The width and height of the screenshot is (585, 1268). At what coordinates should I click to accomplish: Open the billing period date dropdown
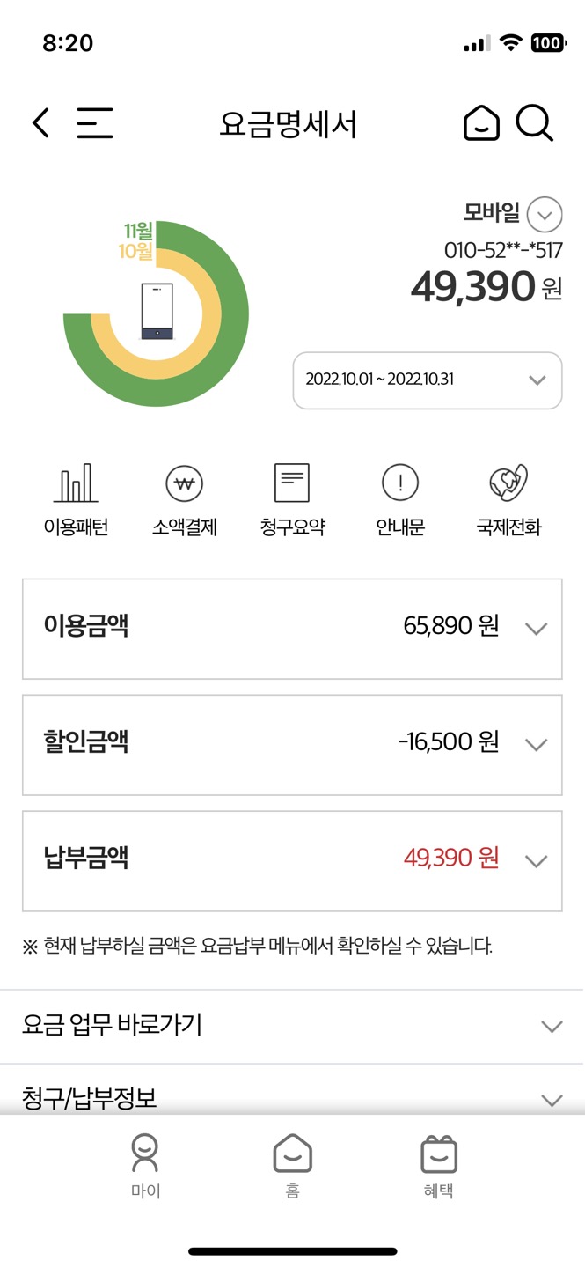(x=428, y=380)
